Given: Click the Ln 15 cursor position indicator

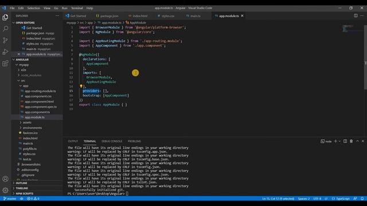Looking at the screenshot, I should click(278, 199).
